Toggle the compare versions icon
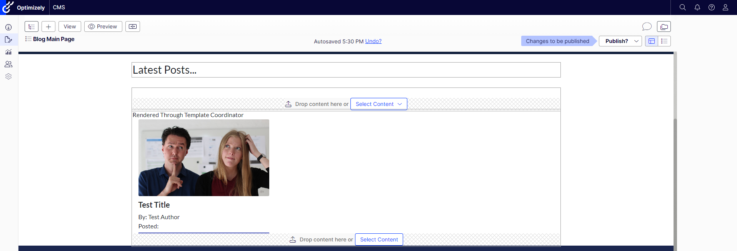737x251 pixels. 133,26
